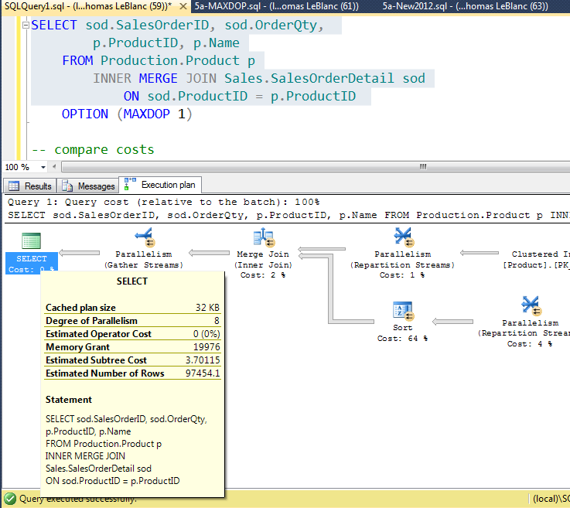The width and height of the screenshot is (570, 508).
Task: Click the Merge Join operator icon
Action: click(x=264, y=237)
